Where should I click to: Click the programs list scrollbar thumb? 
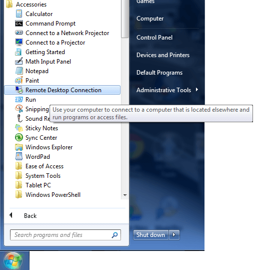124,19
